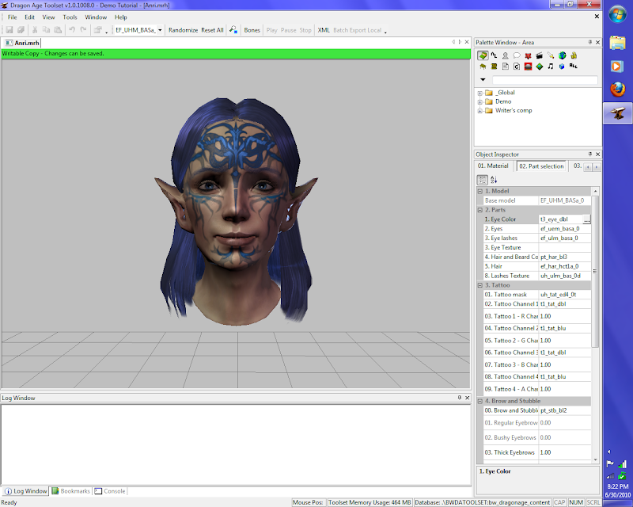
Task: Click the Palette Window search field
Action: pos(544,80)
